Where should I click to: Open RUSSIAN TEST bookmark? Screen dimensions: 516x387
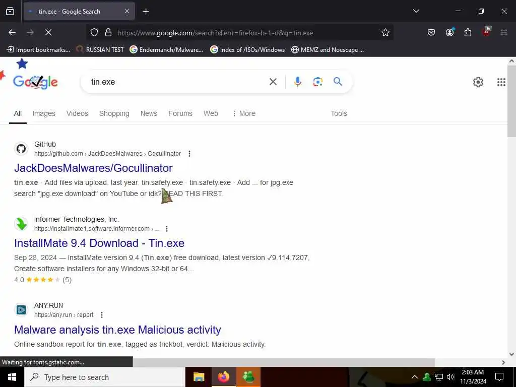tap(100, 50)
